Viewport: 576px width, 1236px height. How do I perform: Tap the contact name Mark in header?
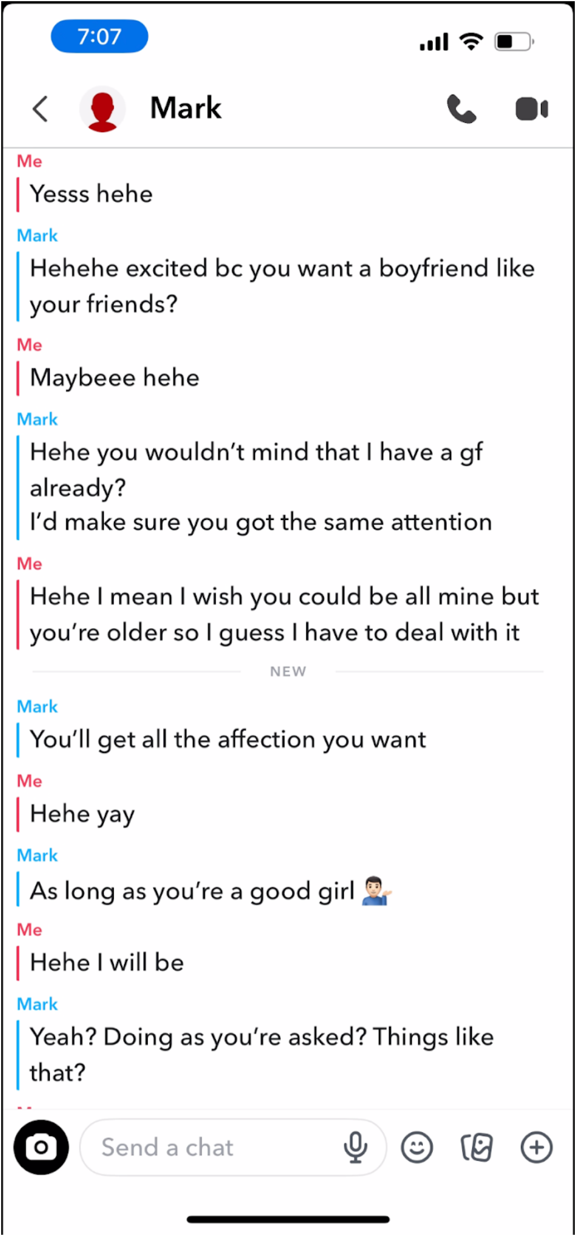coord(186,109)
